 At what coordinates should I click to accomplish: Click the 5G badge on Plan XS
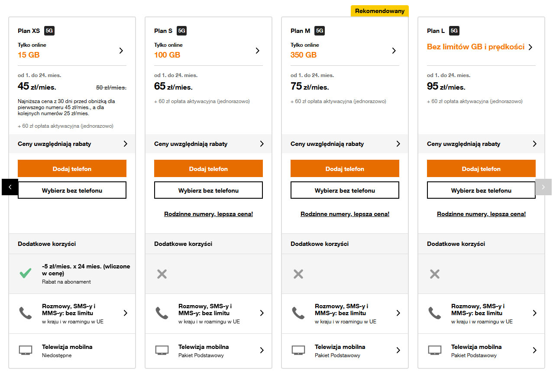tap(49, 31)
